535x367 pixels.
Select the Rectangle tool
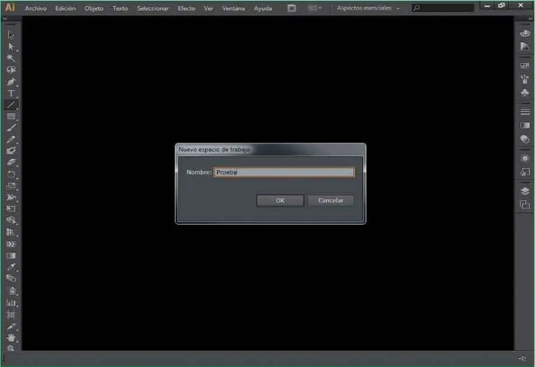[11, 116]
